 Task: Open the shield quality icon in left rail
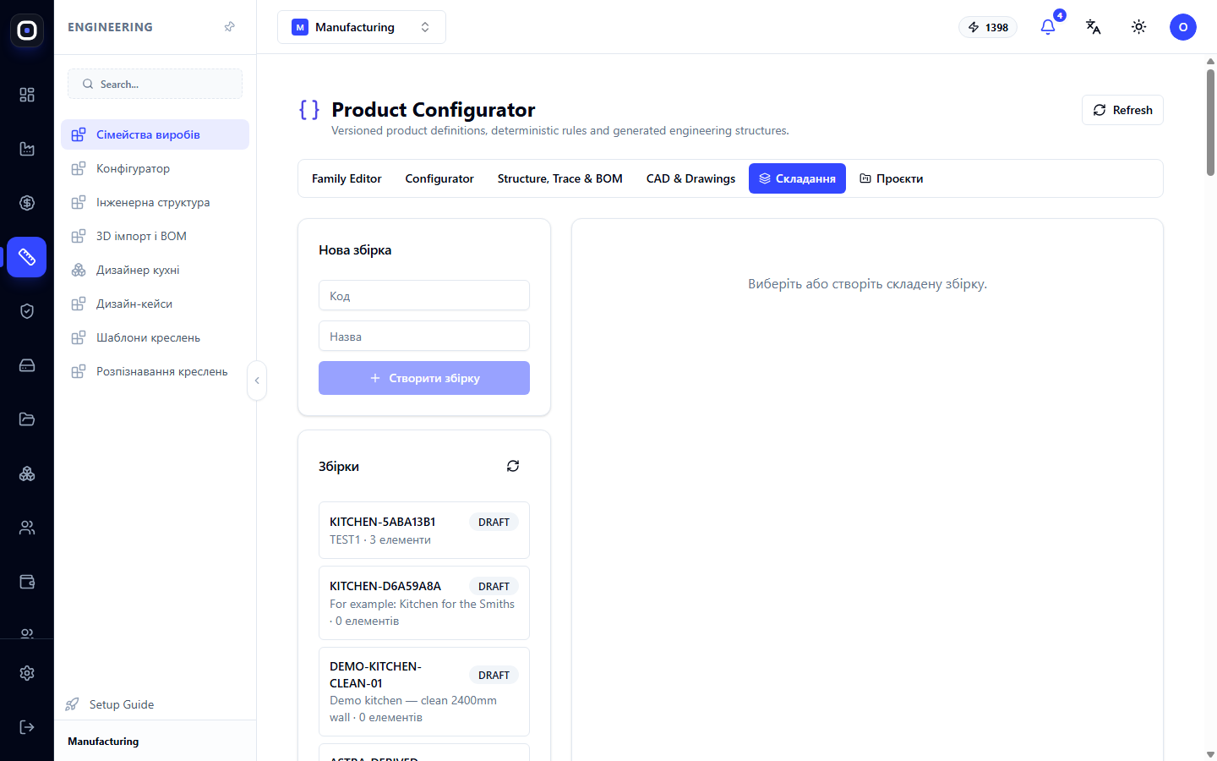(27, 311)
